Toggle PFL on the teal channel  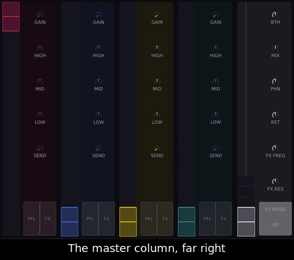coord(208,219)
